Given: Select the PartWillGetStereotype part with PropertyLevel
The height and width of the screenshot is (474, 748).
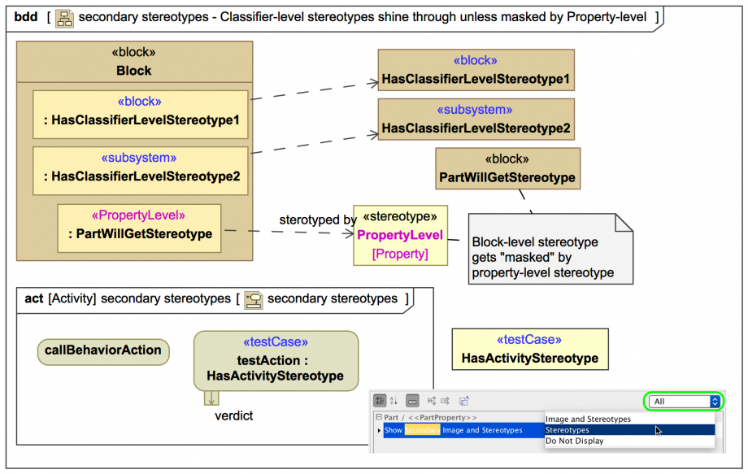Looking at the screenshot, I should 139,228.
